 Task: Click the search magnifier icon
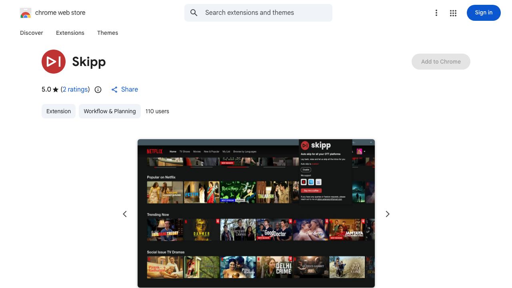(194, 13)
